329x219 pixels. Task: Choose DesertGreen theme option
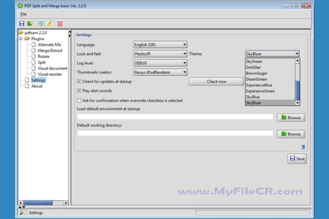(270, 79)
